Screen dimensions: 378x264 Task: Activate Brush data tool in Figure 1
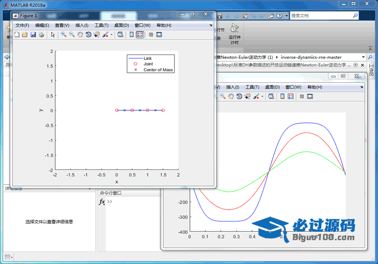105,35
